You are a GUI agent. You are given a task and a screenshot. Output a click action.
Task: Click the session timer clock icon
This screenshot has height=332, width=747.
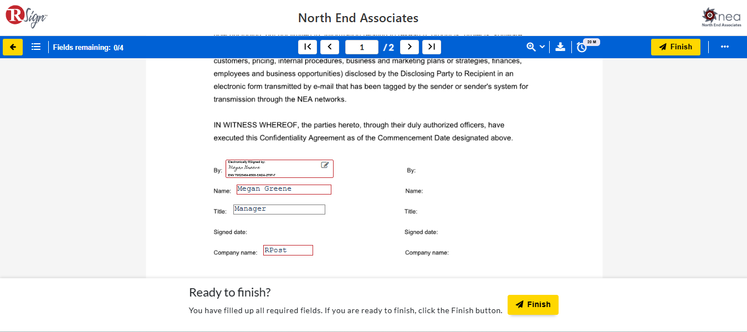tap(581, 48)
